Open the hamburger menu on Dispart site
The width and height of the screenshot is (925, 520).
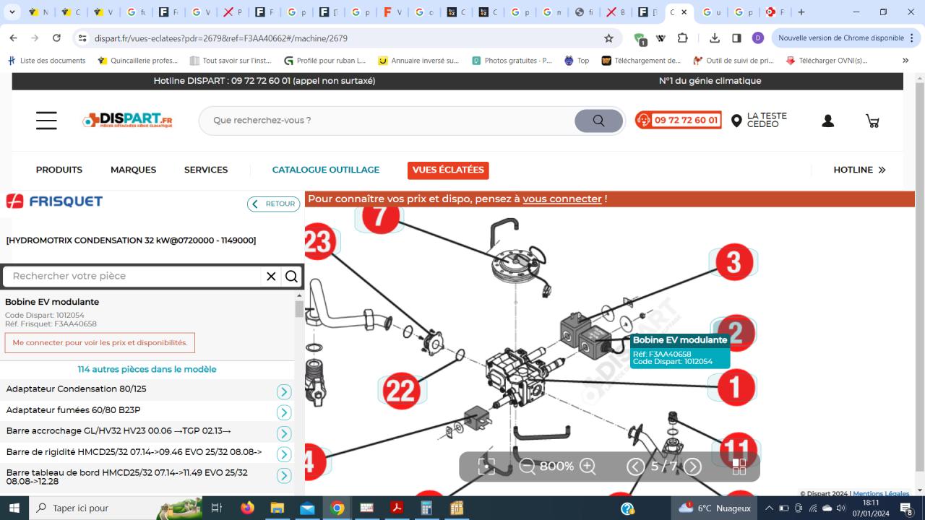(x=46, y=121)
